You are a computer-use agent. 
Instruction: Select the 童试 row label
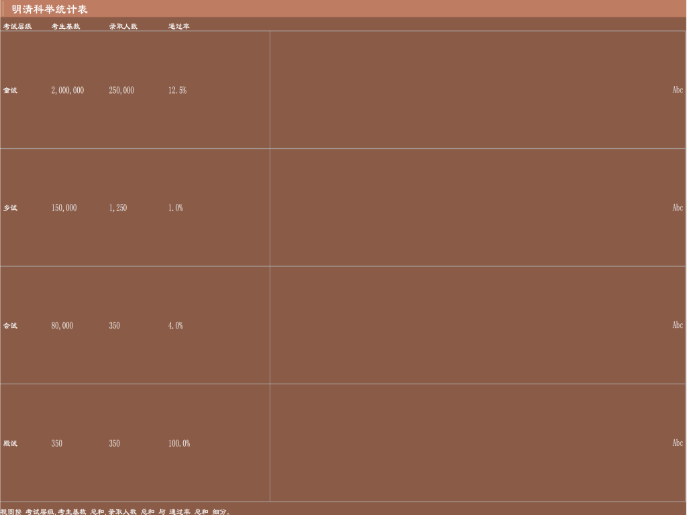pyautogui.click(x=10, y=91)
